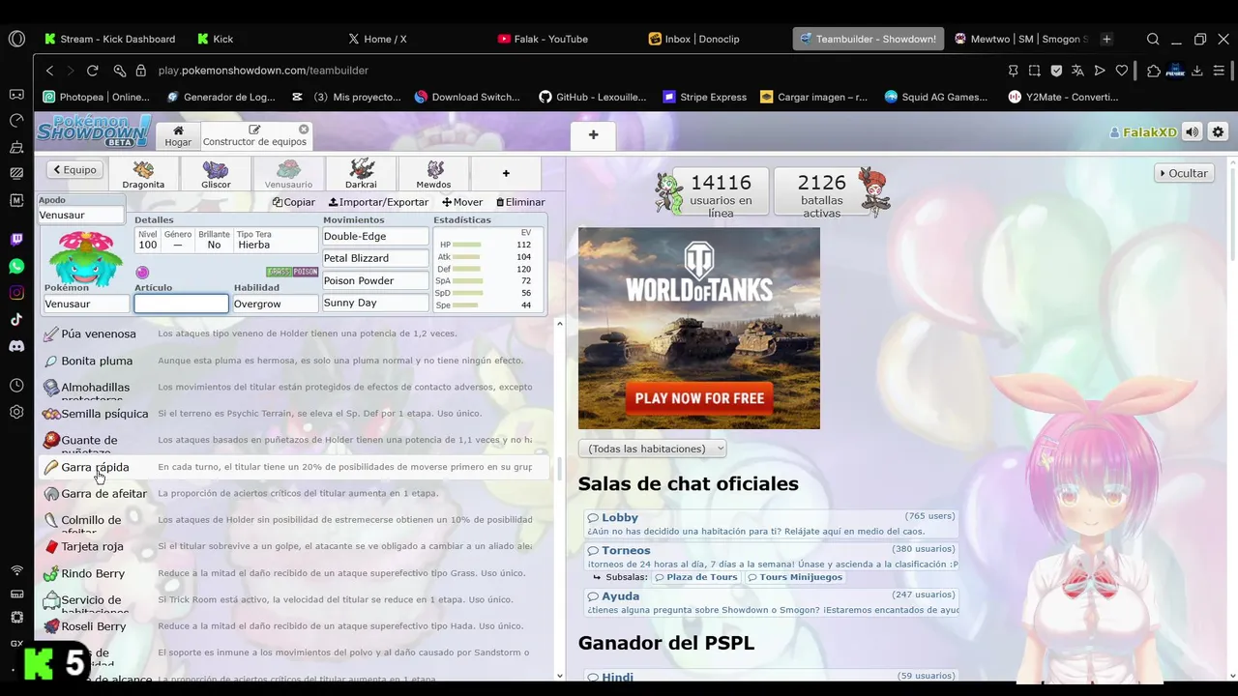Click the browser downloads icon

(x=1197, y=71)
